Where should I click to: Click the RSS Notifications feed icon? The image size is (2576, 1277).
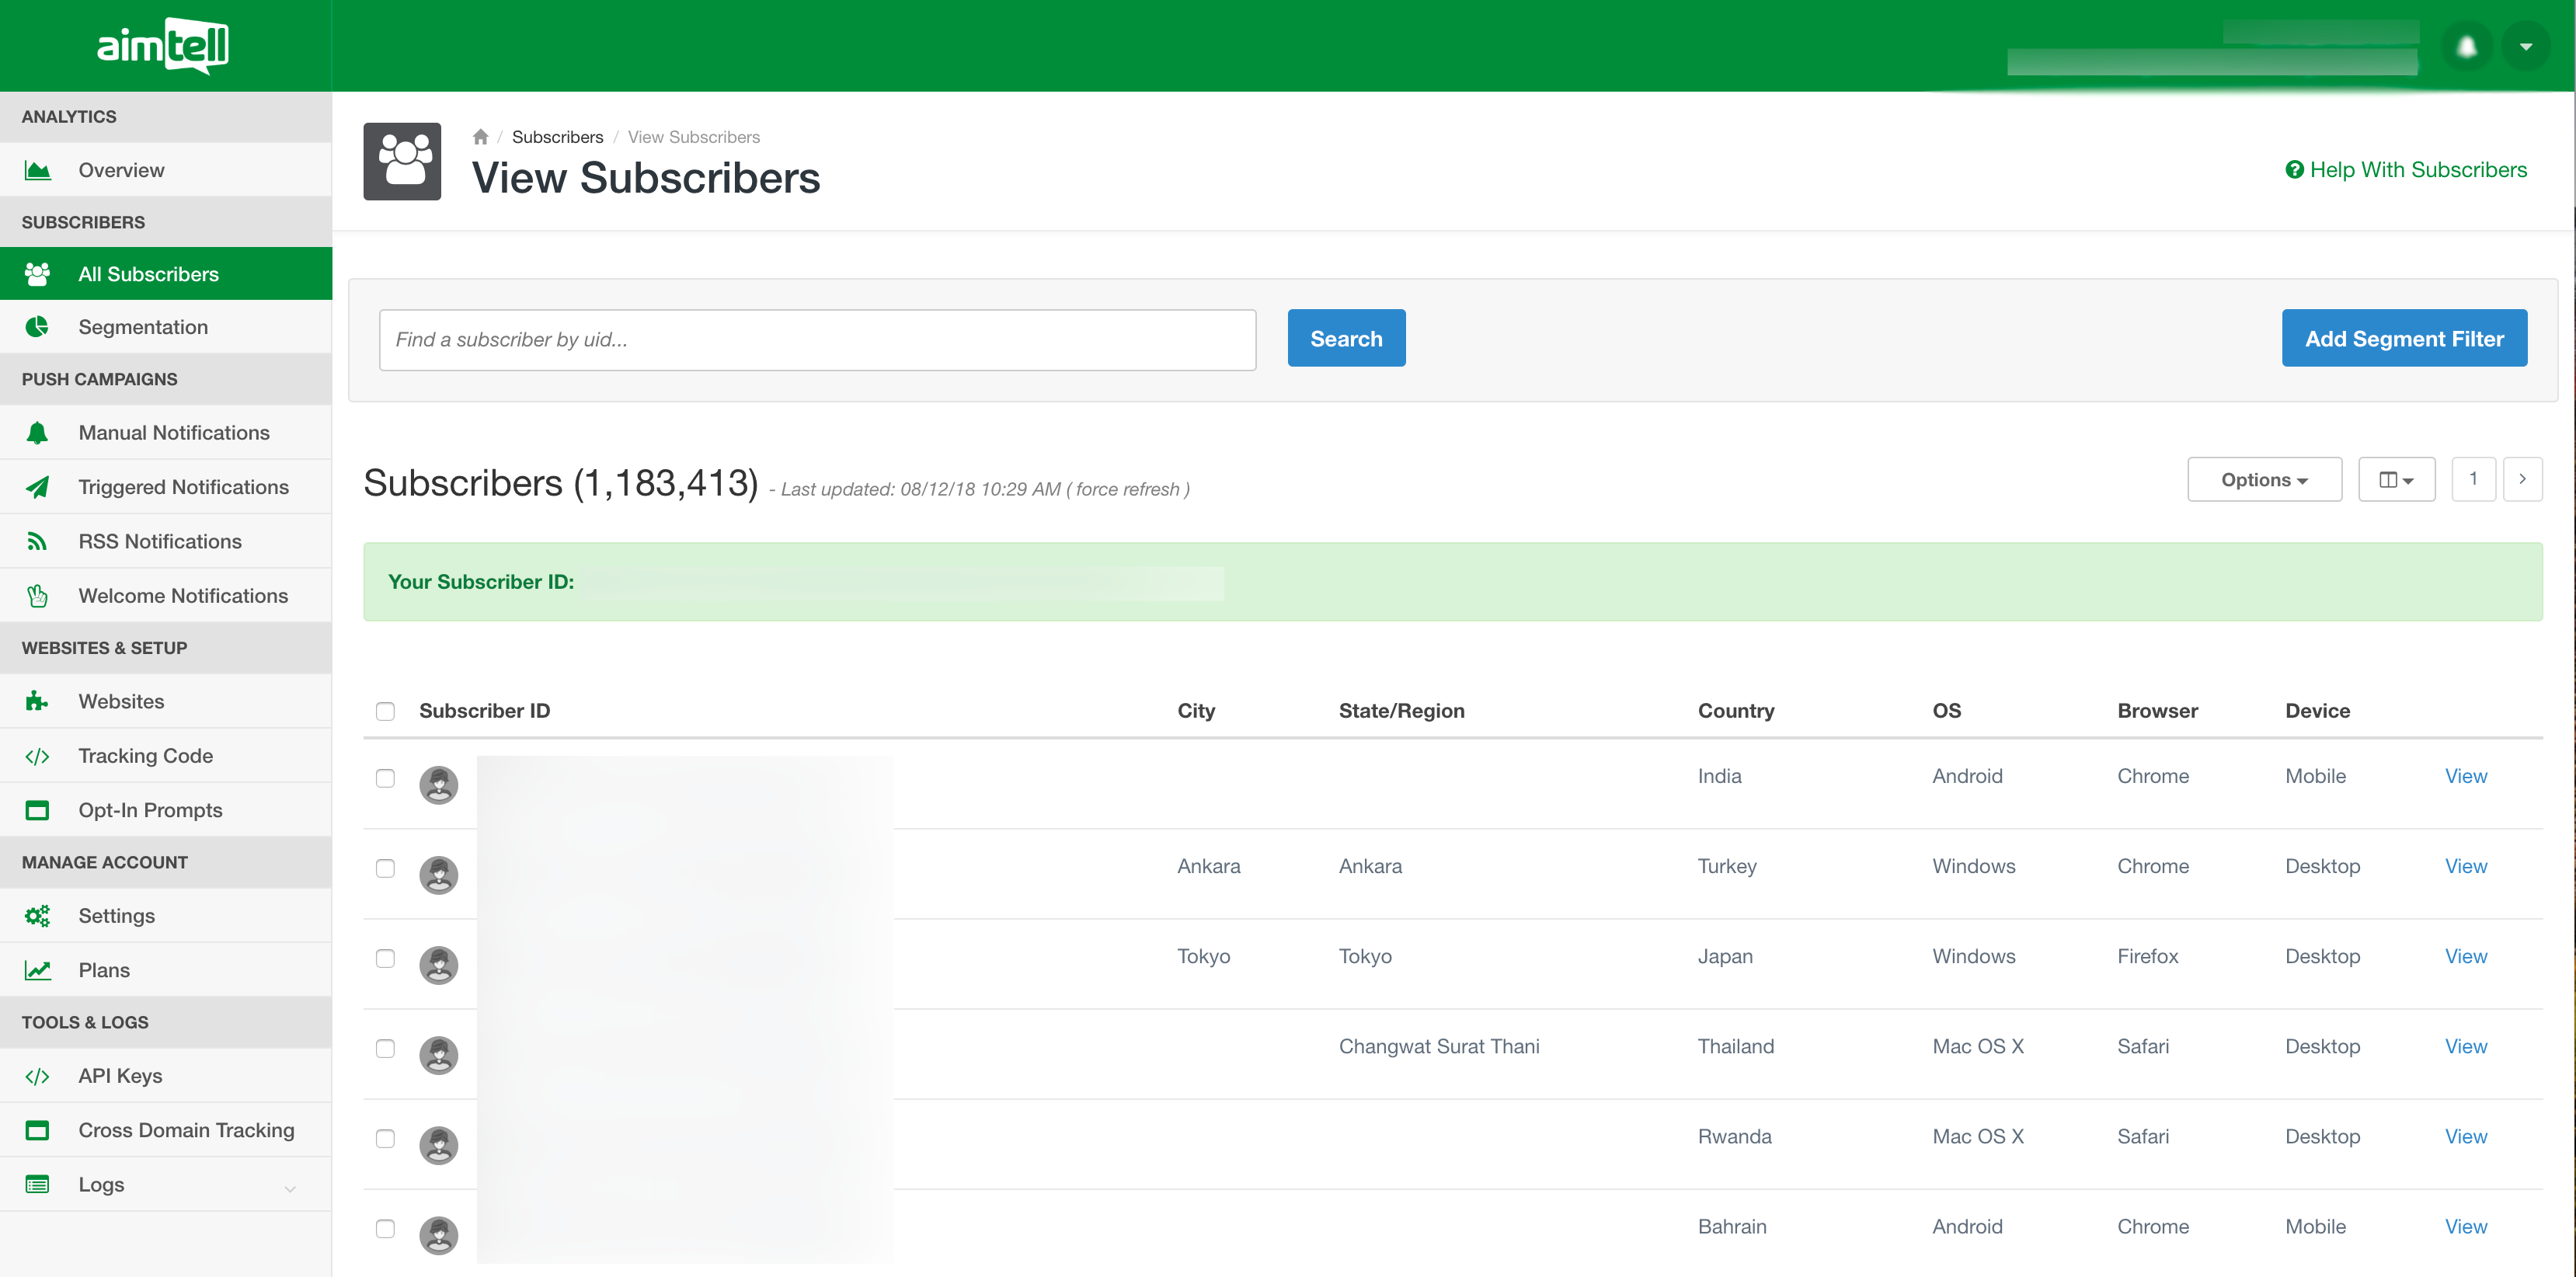pyautogui.click(x=37, y=541)
